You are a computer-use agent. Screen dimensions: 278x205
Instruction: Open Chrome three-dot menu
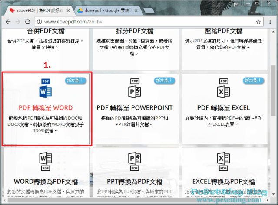click(270, 21)
